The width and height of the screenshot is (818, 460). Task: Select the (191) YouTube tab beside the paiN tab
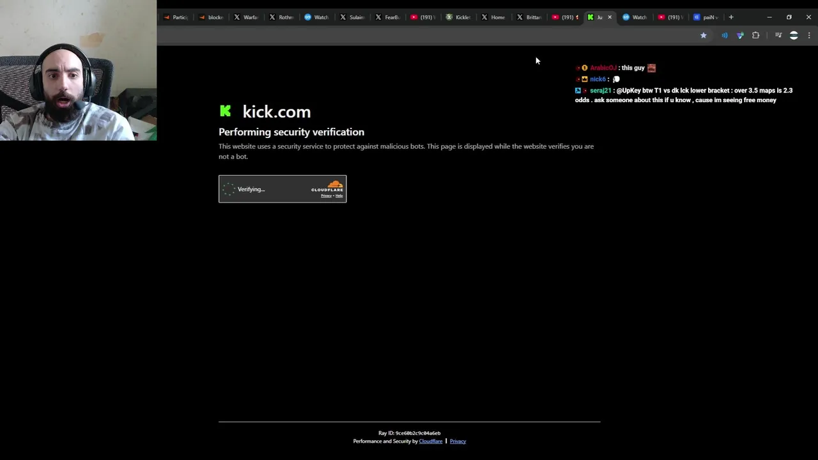(x=670, y=17)
